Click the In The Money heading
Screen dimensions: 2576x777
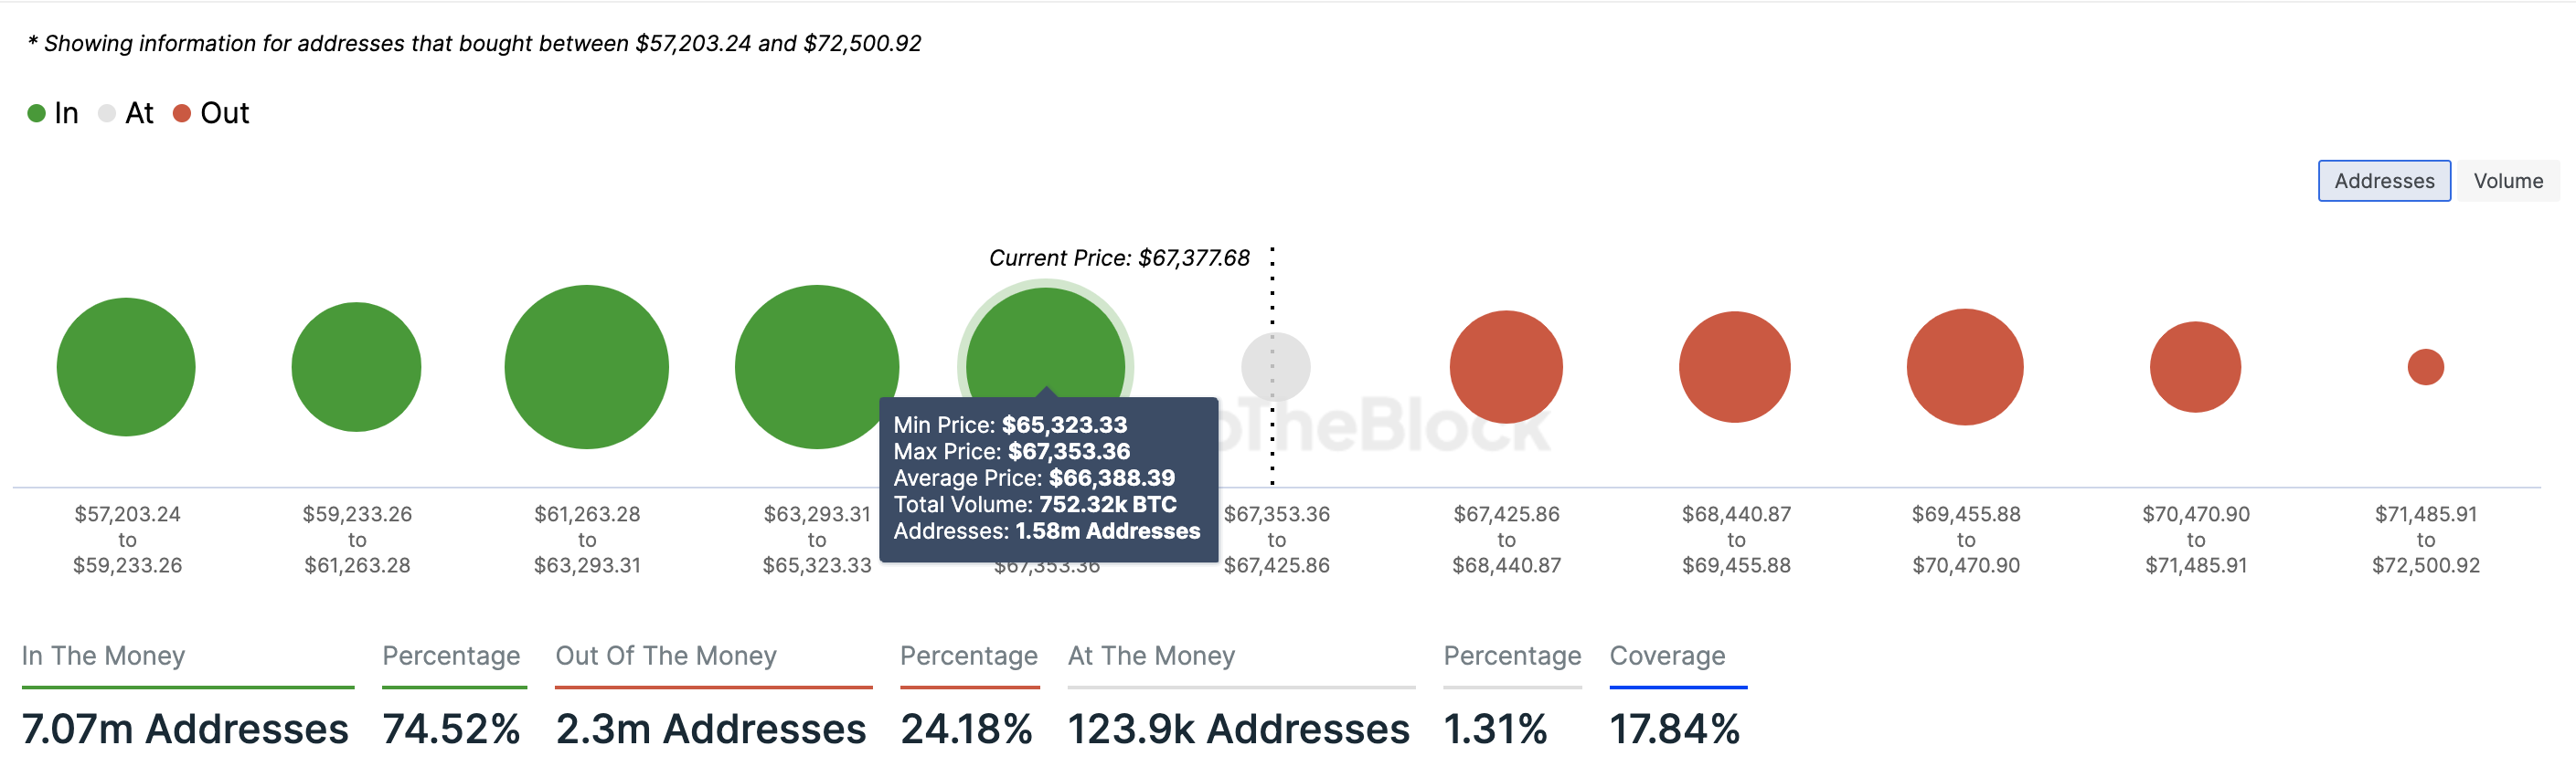103,656
